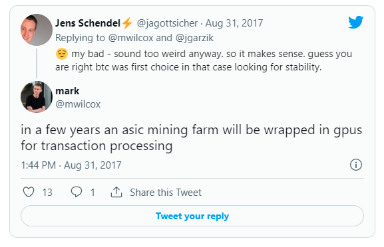Click @mwilcox in the replying-to line
This screenshot has height=247, width=384.
pyautogui.click(x=131, y=38)
